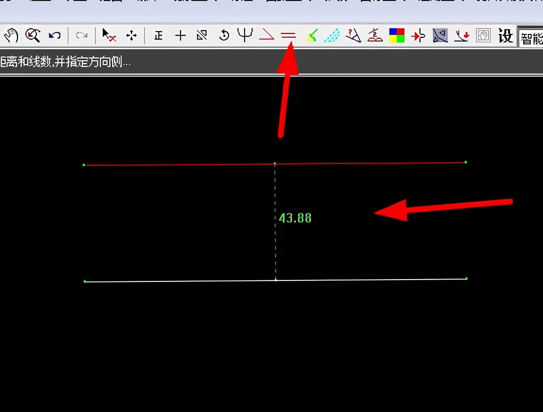
Task: Select the red angle line tool
Action: coord(266,34)
